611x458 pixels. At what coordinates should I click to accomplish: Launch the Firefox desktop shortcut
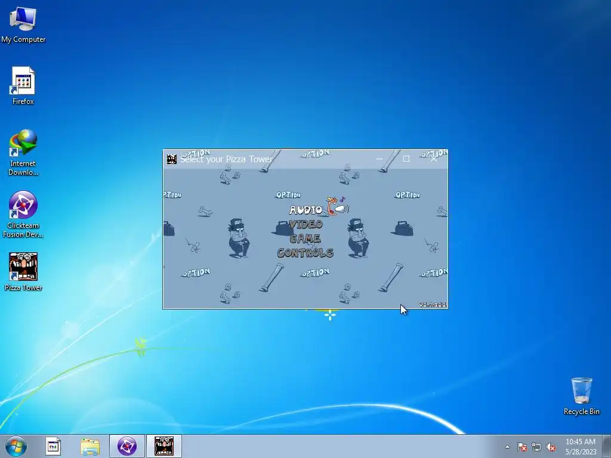tap(23, 86)
